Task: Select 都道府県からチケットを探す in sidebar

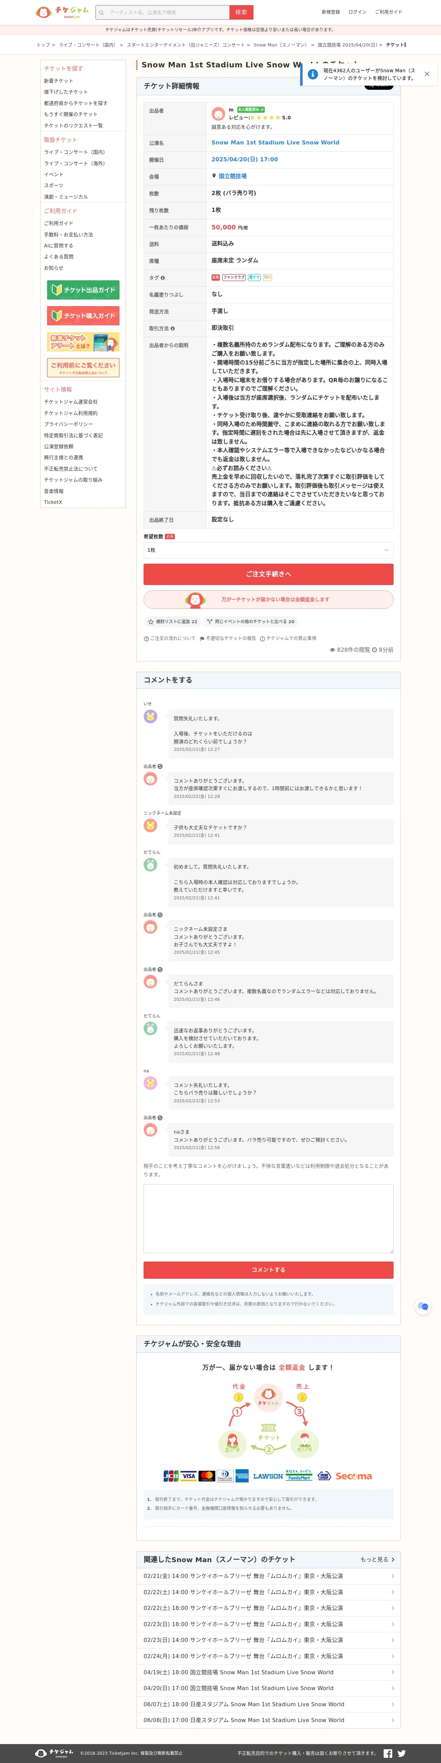Action: (x=76, y=103)
